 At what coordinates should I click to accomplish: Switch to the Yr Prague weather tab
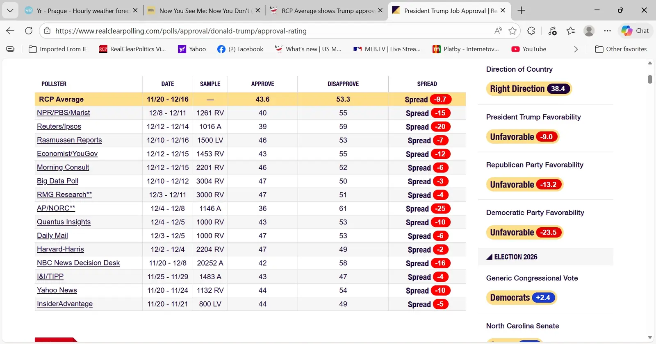(82, 11)
